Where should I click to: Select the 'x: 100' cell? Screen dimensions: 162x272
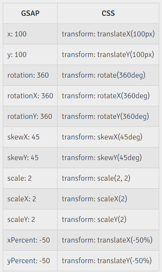[30, 34]
